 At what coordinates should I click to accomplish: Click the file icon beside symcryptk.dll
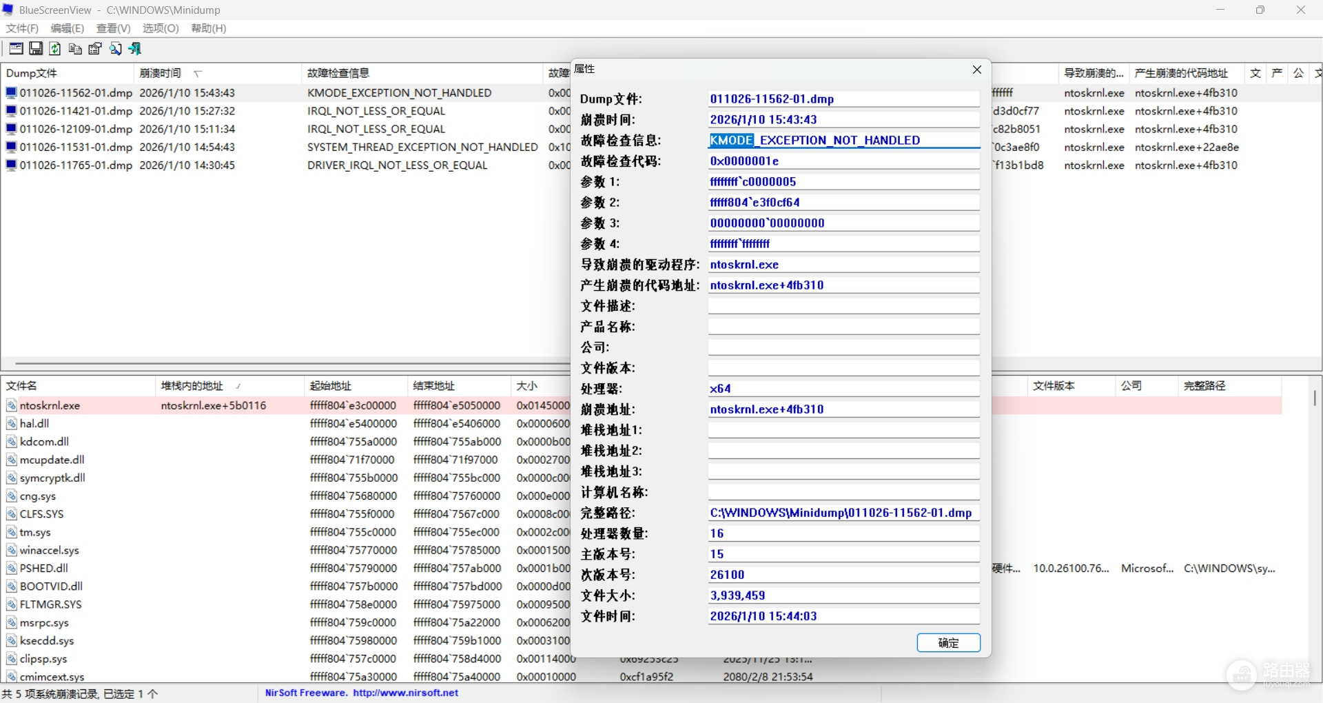pyautogui.click(x=12, y=478)
